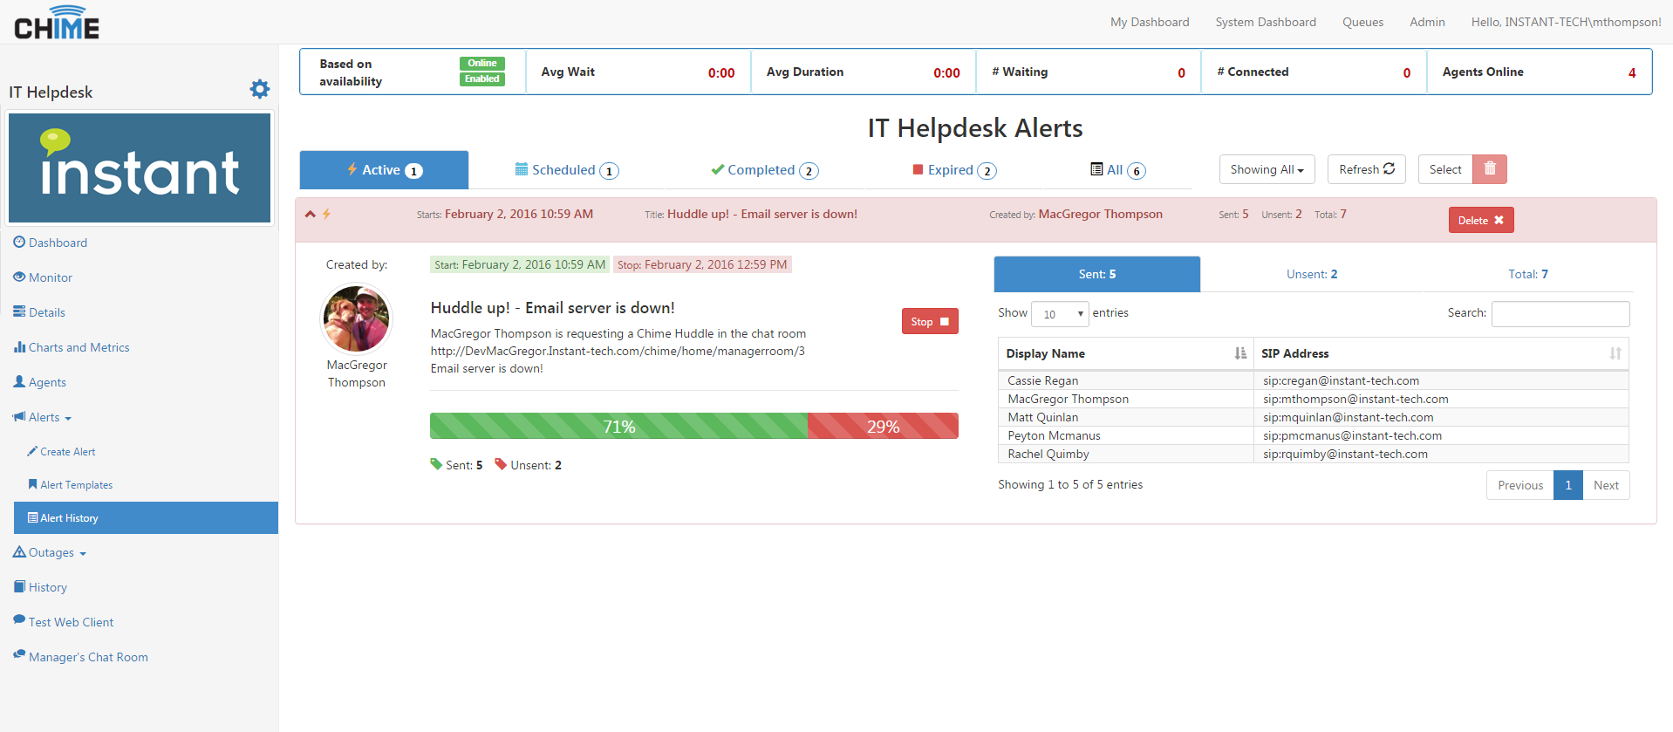Toggle the Online availability badge
The height and width of the screenshot is (732, 1673).
pyautogui.click(x=481, y=64)
